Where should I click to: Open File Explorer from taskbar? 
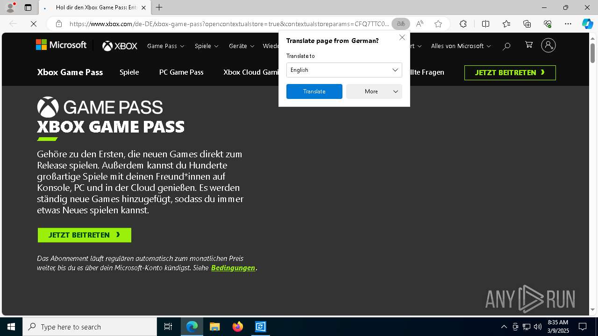[x=214, y=327]
